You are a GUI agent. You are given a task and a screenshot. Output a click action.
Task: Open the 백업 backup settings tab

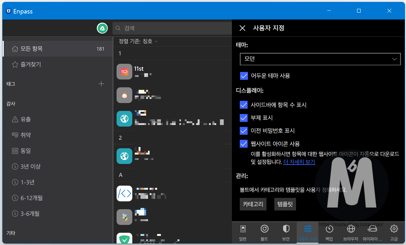pyautogui.click(x=329, y=232)
